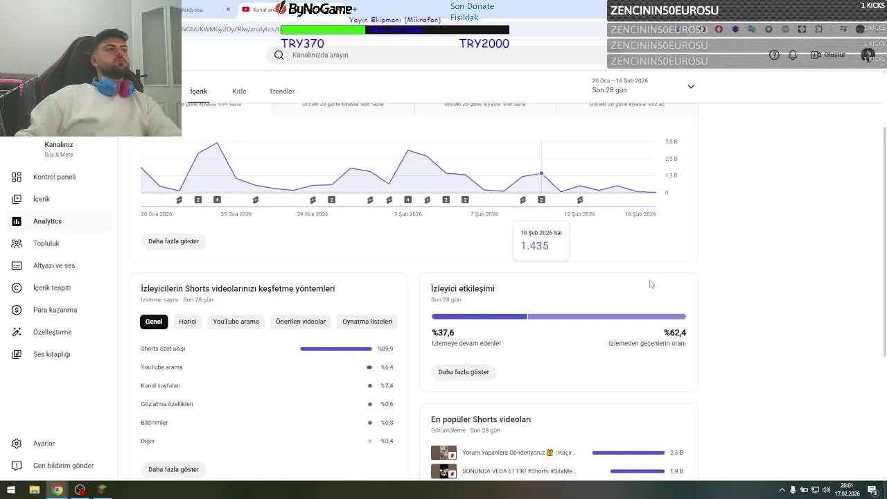
Task: Click the Shorts marker above 20 Oca 2026
Action: coord(179,200)
